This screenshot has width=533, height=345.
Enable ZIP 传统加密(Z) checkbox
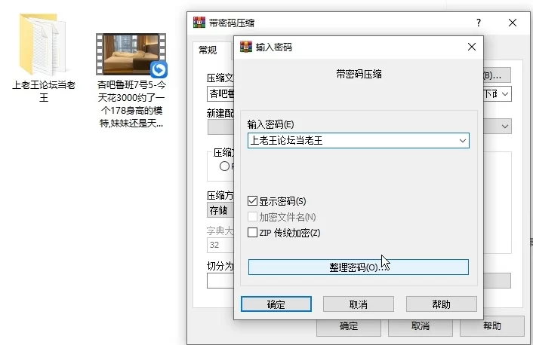click(252, 233)
